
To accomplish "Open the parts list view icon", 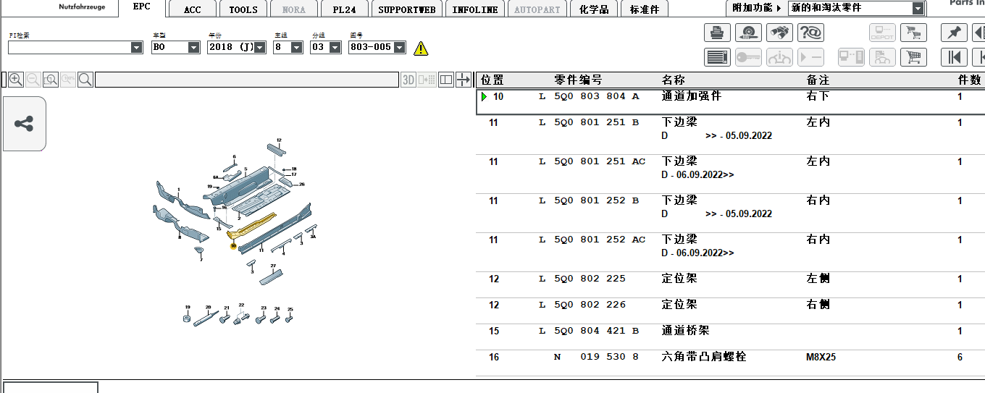I will [x=717, y=57].
